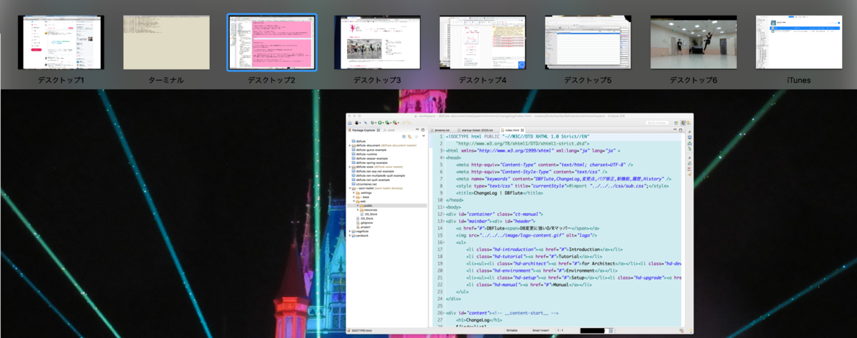
Task: Click the first icon in Eclipse's main toolbar
Action: pos(350,123)
